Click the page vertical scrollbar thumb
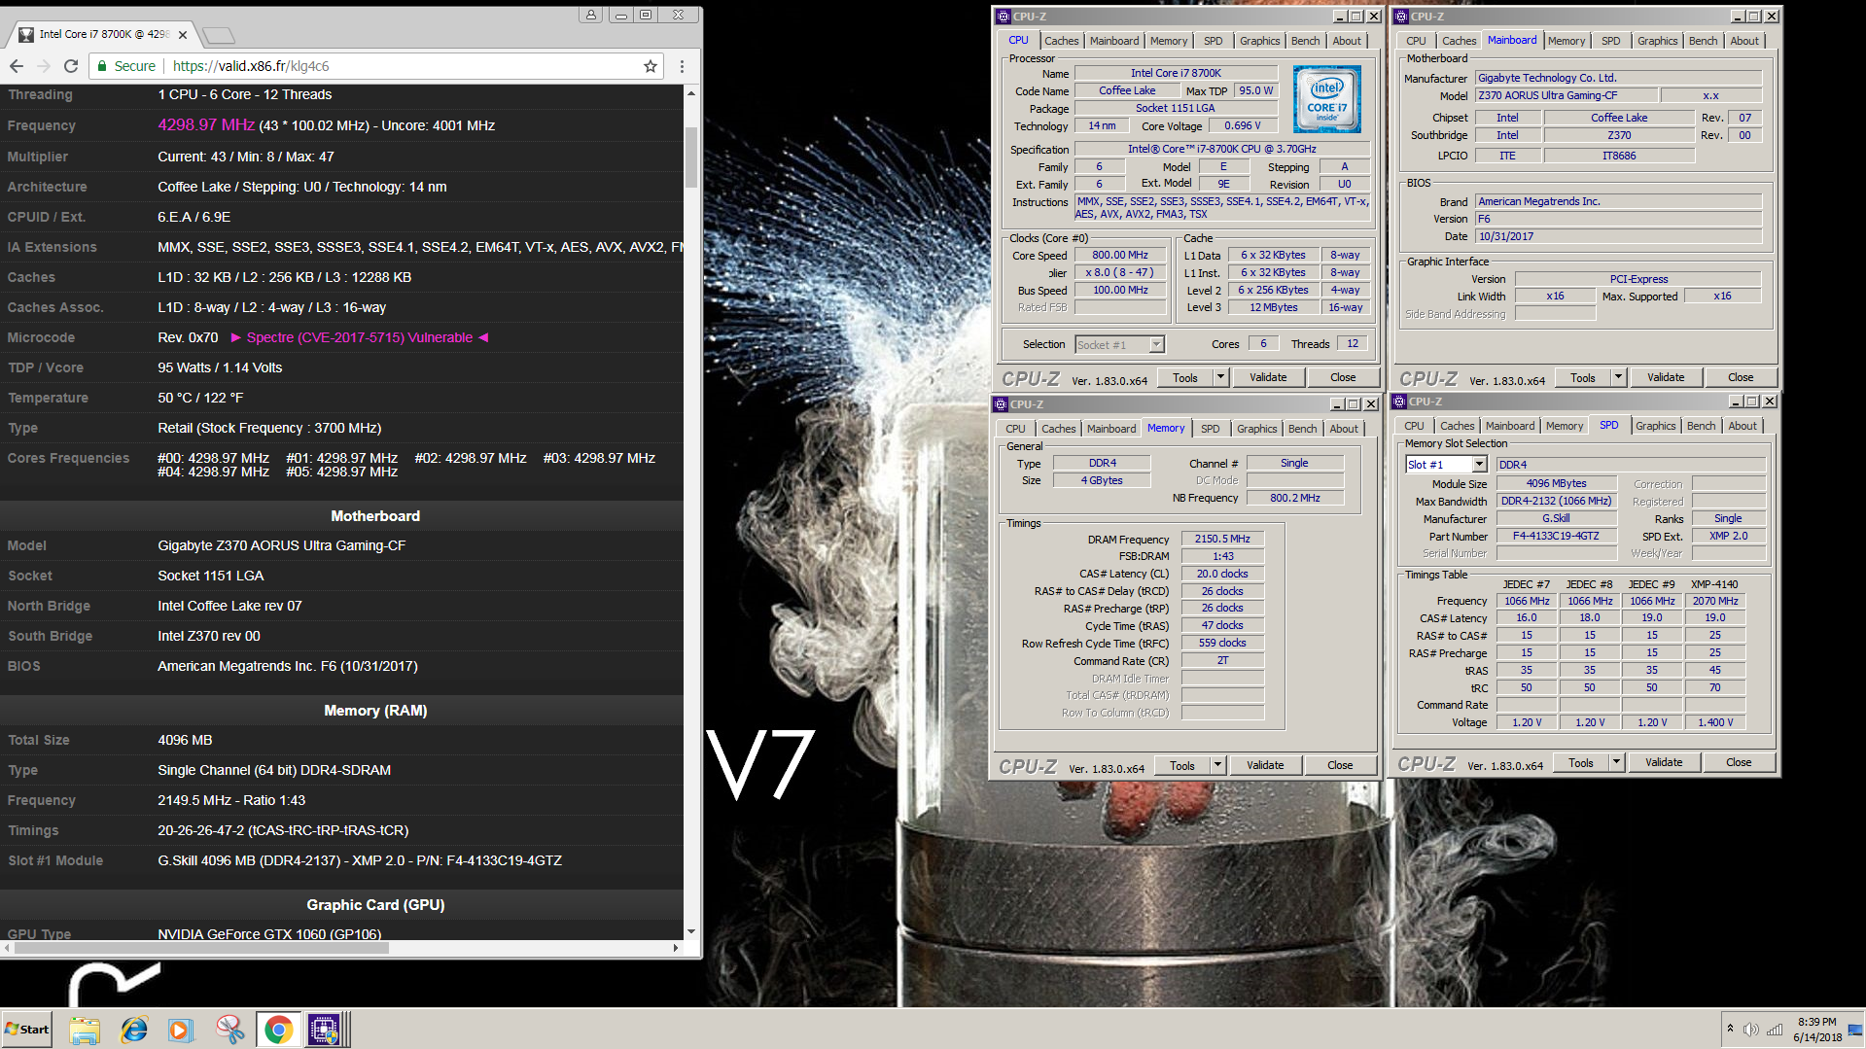Image resolution: width=1866 pixels, height=1049 pixels. click(691, 157)
